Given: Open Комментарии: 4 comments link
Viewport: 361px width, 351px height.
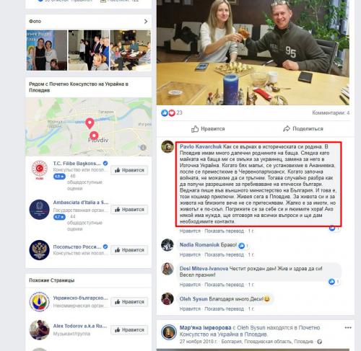Looking at the screenshot, I should (x=331, y=112).
